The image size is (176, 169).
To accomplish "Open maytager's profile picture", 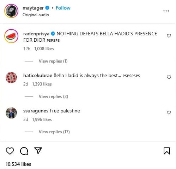I will point(11,11).
